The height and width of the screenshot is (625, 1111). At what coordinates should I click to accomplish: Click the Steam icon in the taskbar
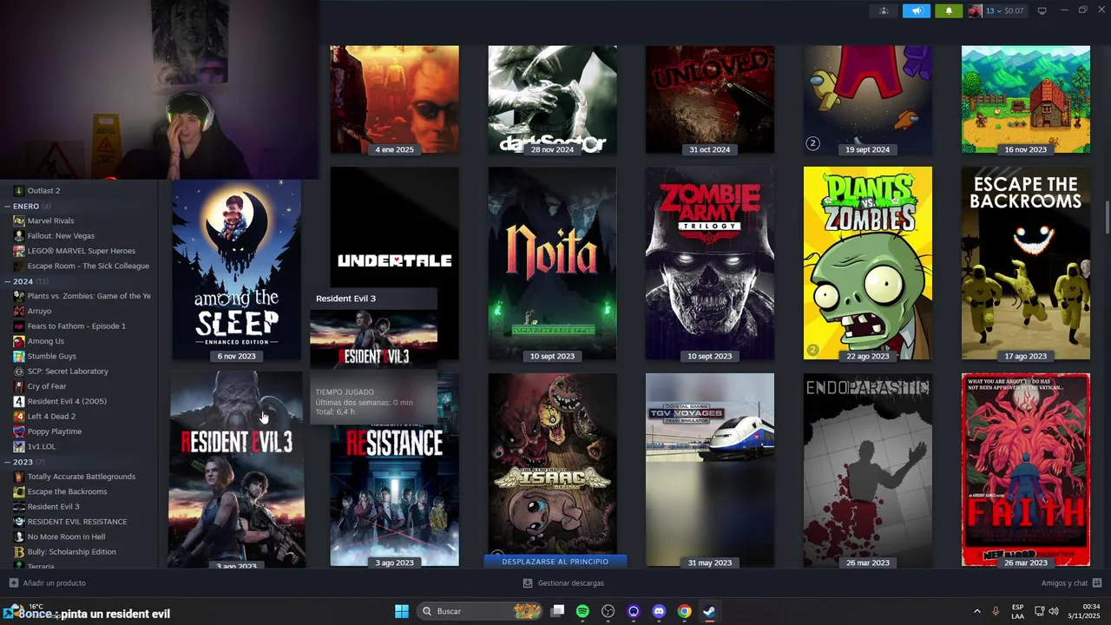(709, 611)
